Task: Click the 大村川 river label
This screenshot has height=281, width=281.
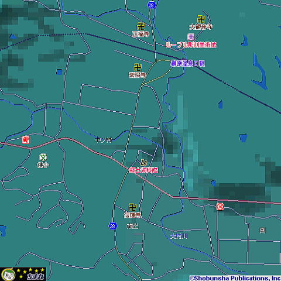Action: point(179,237)
